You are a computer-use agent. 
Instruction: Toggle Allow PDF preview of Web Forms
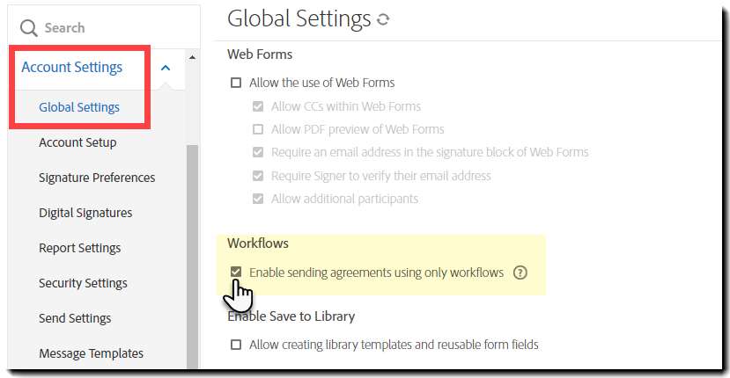point(258,129)
